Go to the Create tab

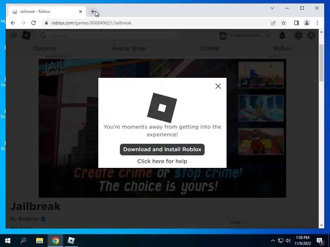pos(209,48)
